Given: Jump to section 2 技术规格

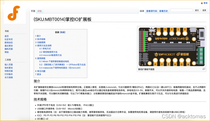Looking at the screenshot, I should pyautogui.click(x=40, y=39).
